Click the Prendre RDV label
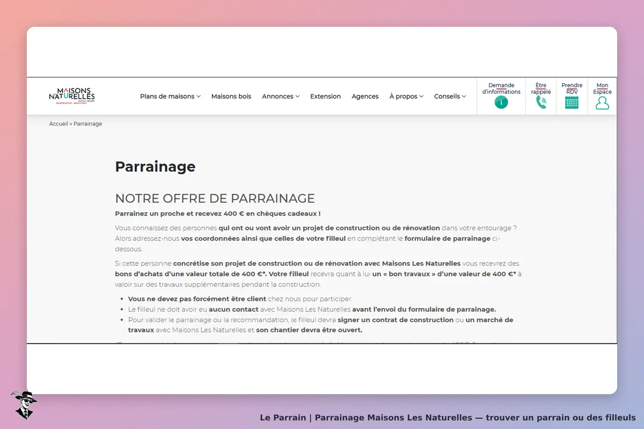The height and width of the screenshot is (429, 644). click(572, 88)
